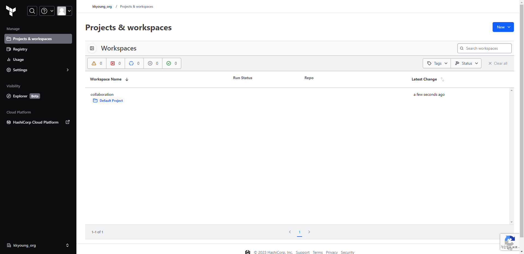This screenshot has height=254, width=524.
Task: Click workspace list scrollbar down arrow
Action: coord(511,222)
